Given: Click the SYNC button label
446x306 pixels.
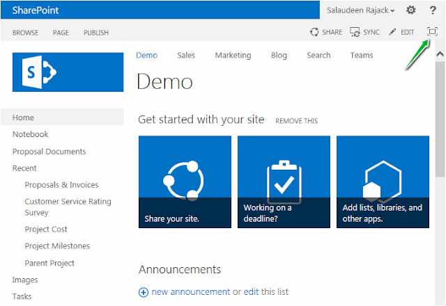Looking at the screenshot, I should 371,32.
